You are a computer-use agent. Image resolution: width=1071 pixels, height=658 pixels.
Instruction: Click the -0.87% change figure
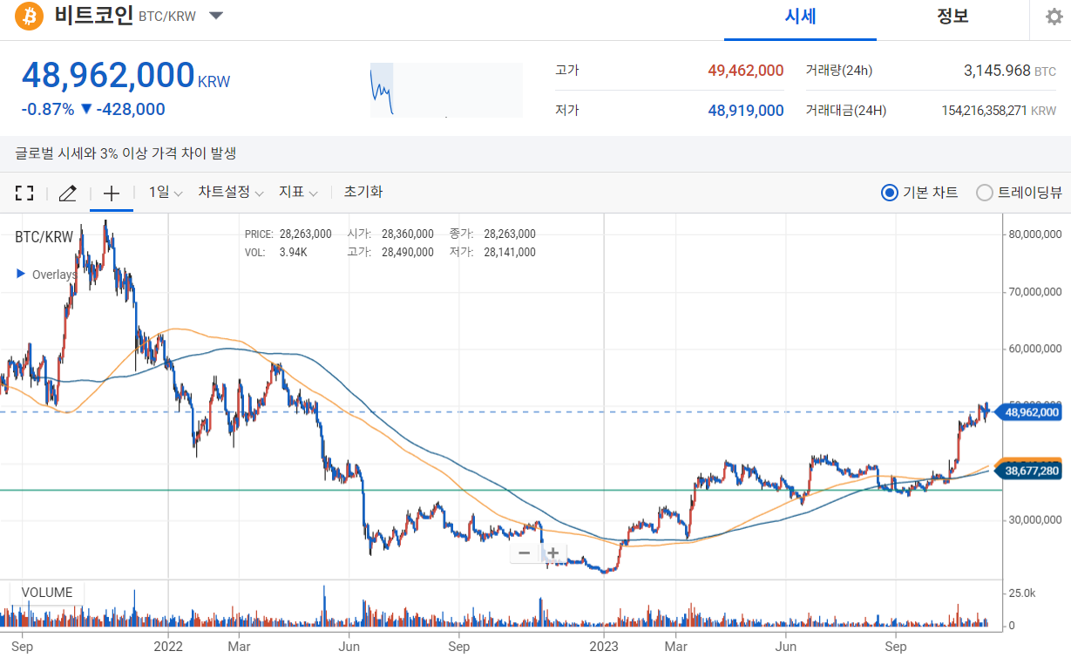47,109
